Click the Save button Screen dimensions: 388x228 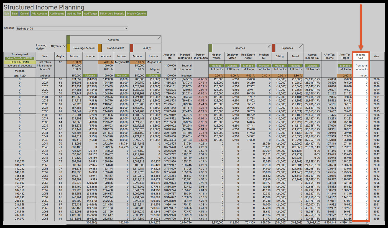pos(15,14)
